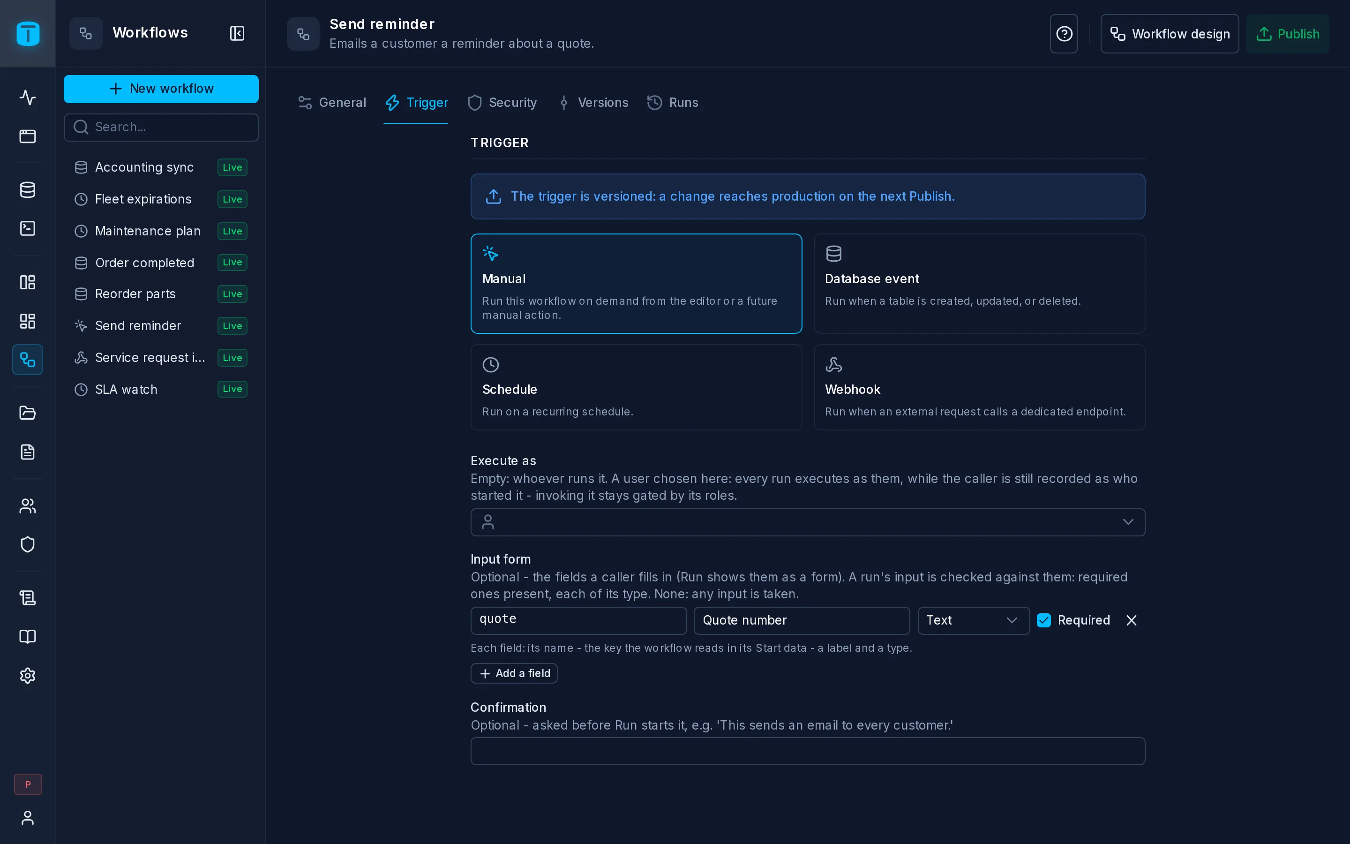Open the scroll logs icon in rail
The image size is (1350, 844).
tap(27, 598)
